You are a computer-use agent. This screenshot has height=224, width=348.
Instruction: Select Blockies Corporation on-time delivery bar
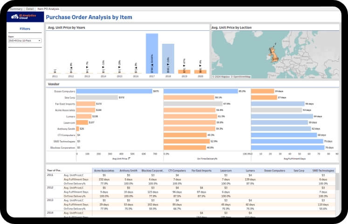(185, 148)
